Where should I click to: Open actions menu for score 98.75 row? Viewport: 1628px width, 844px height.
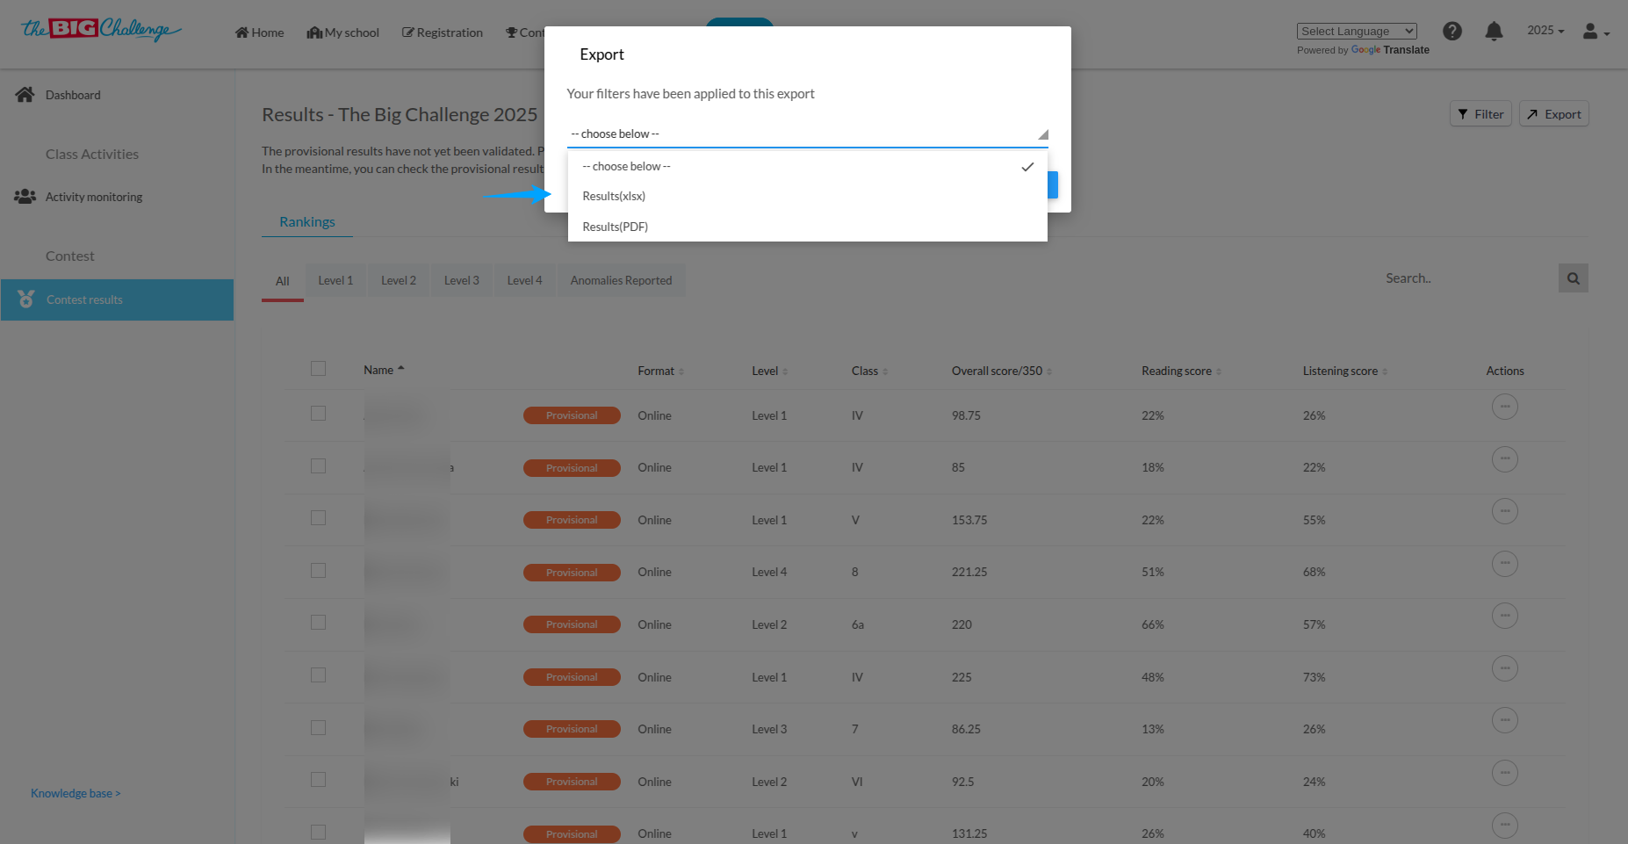[1505, 407]
